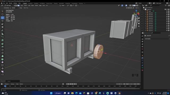Select the Cursor tool

click(2, 14)
